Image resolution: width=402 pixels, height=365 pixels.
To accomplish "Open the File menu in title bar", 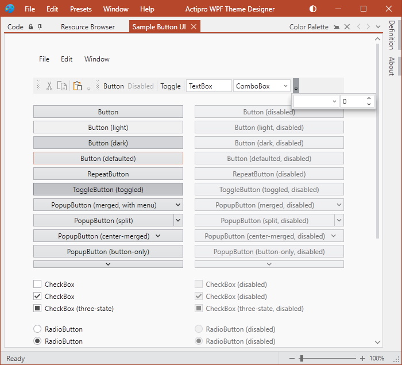I will [x=30, y=9].
